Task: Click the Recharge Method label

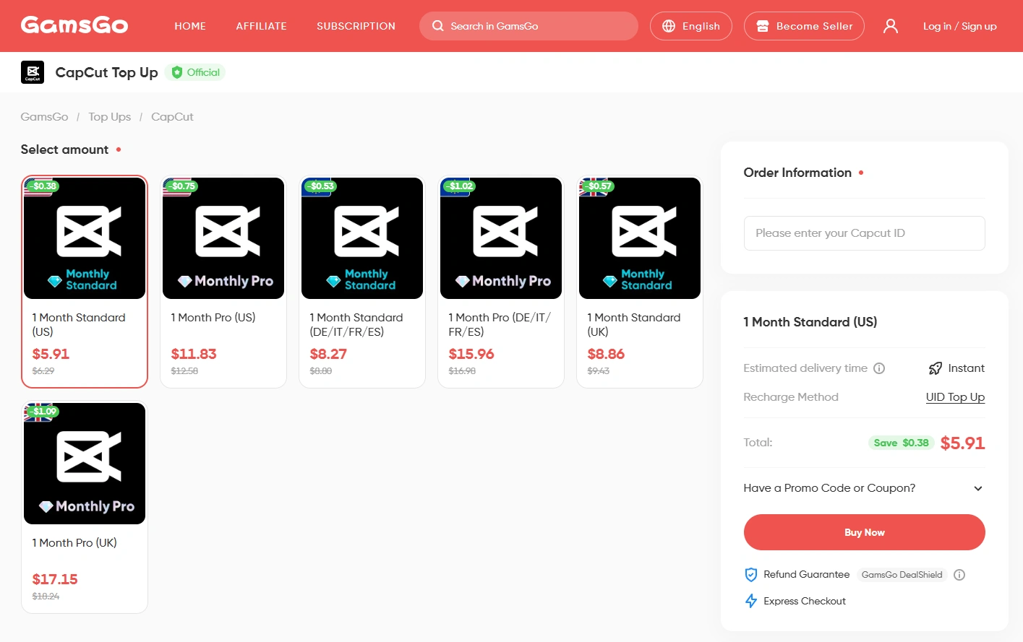Action: point(791,397)
